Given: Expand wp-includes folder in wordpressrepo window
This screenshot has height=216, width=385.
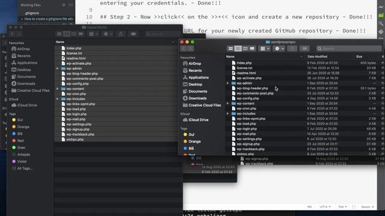Looking at the screenshot, I should click(227, 113).
